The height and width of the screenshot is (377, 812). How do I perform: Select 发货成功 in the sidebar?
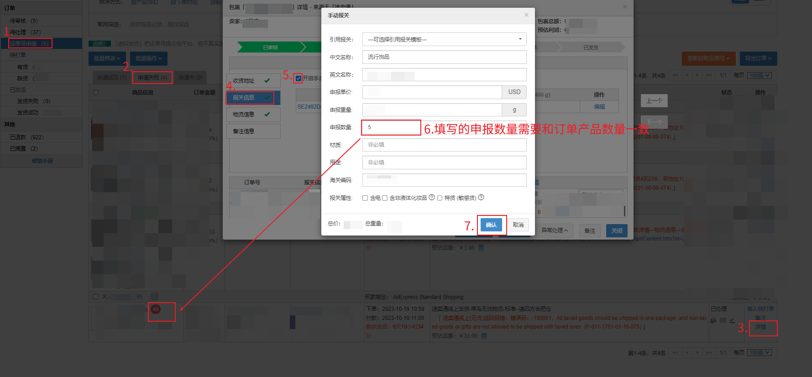pos(42,113)
